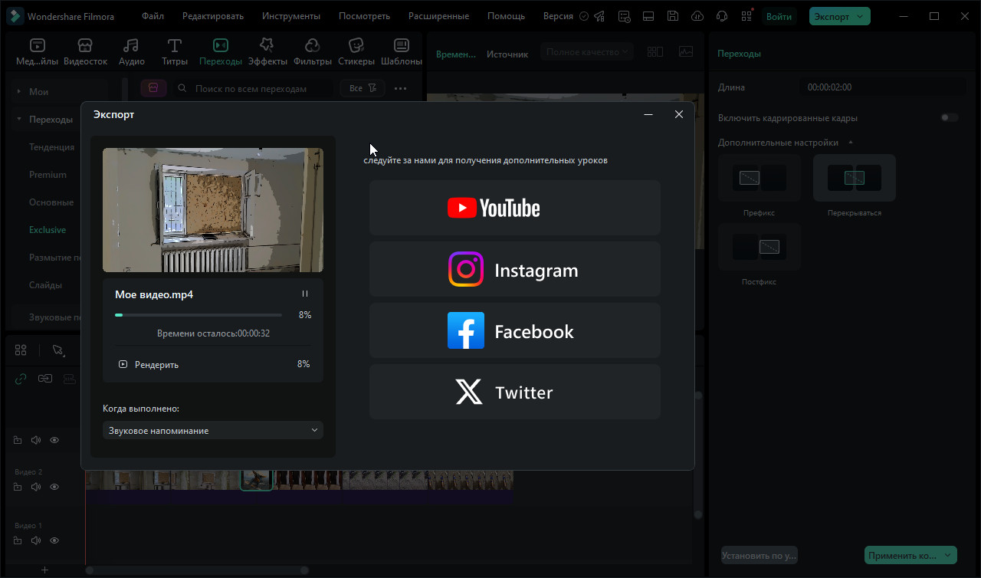This screenshot has width=981, height=578.
Task: Open the Когда выполнено dropdown
Action: tap(213, 431)
